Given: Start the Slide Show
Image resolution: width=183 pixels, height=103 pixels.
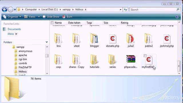Looking at the screenshot, I should (51, 17).
